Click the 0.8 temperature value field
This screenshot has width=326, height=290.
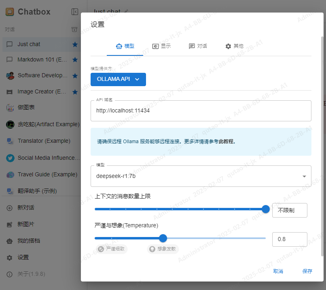[x=290, y=239]
